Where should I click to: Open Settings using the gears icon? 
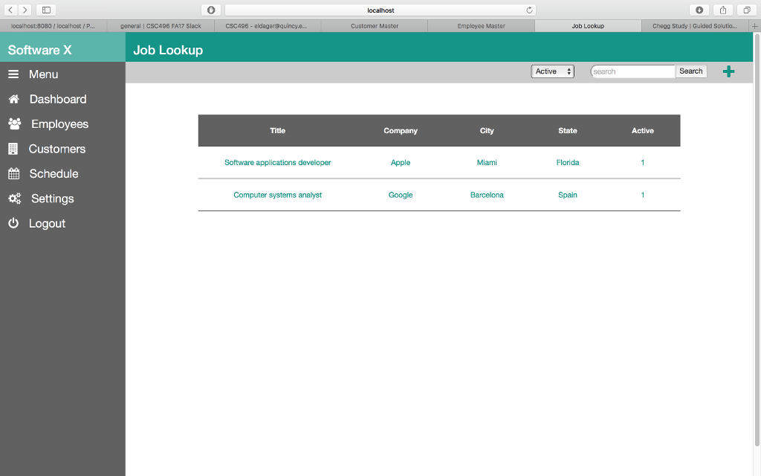click(x=14, y=199)
